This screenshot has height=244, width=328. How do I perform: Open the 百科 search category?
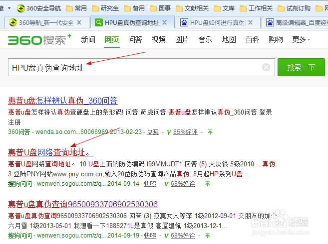pos(252,39)
